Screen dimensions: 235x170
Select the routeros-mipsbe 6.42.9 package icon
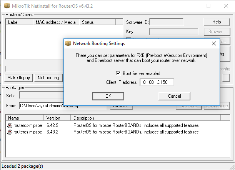pyautogui.click(x=10, y=125)
